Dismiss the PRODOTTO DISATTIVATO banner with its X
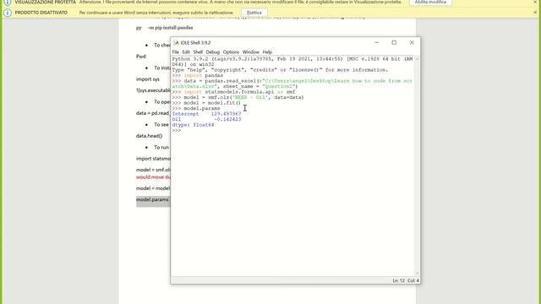541x304 pixels. [535, 13]
